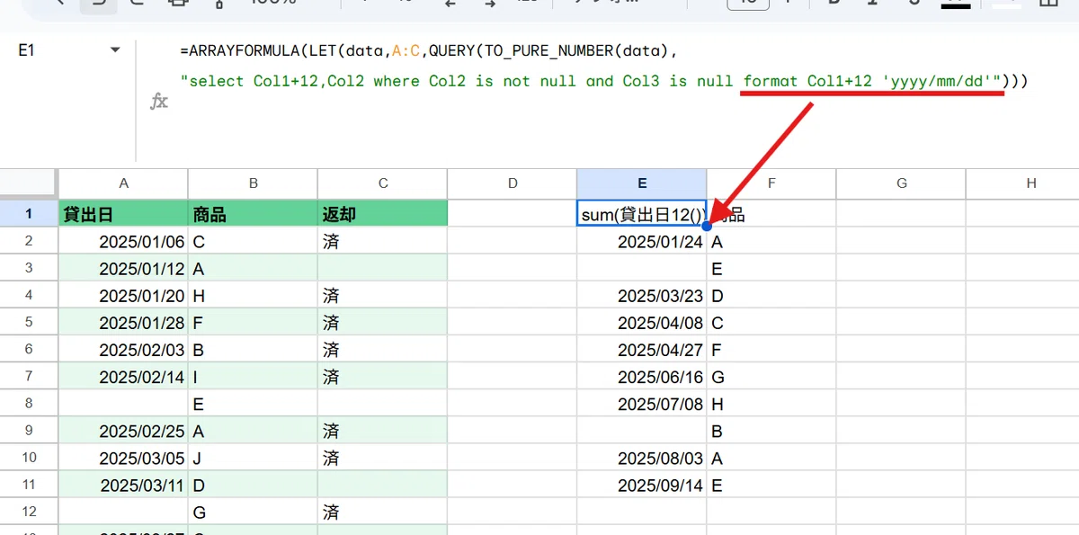Screen dimensions: 1079x535
Task: Select column B header
Action: point(253,183)
